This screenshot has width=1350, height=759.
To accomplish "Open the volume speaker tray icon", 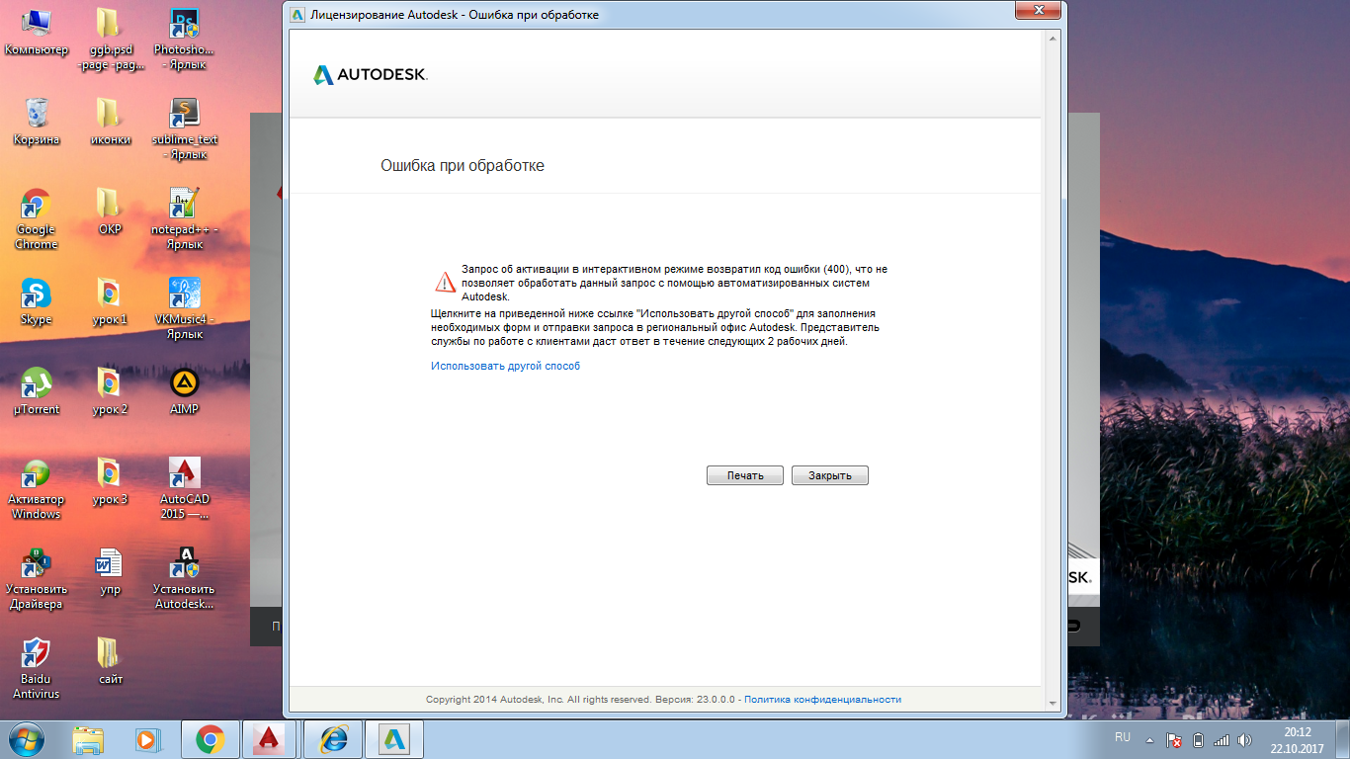I will point(1245,739).
